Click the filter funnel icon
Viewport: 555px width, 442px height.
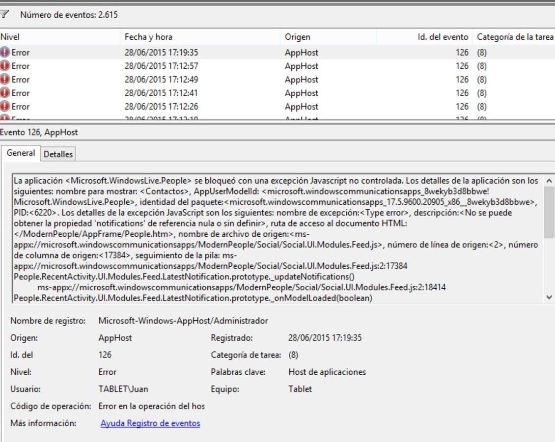click(4, 15)
